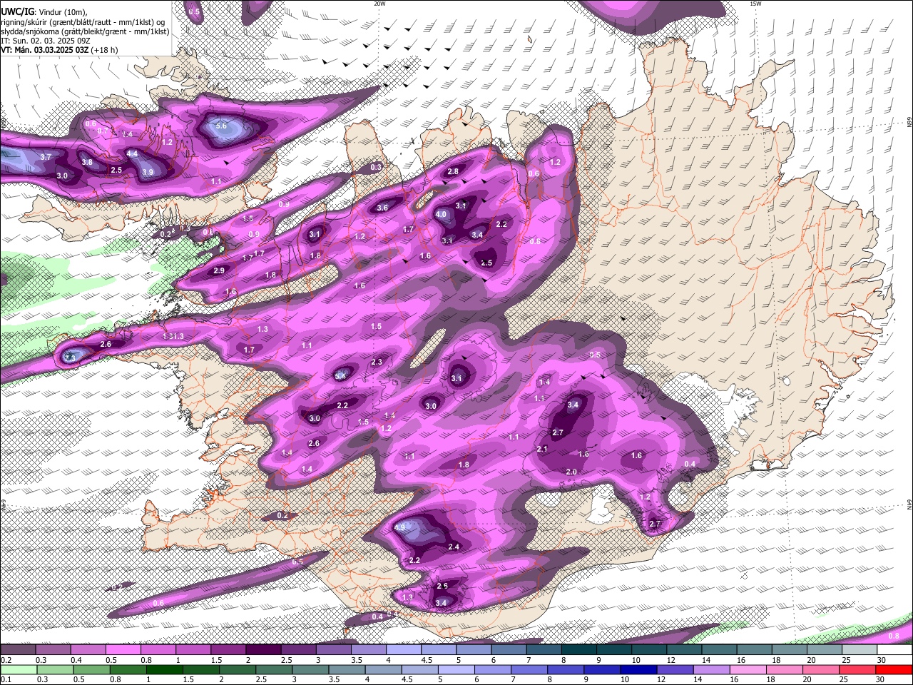Select the 2.8 value label
The width and height of the screenshot is (913, 685).
[x=453, y=171]
